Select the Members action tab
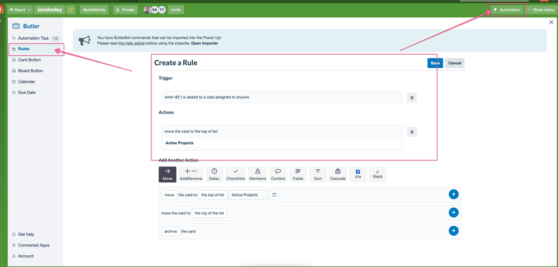Screen dimensions: 558x267 [x=257, y=174]
